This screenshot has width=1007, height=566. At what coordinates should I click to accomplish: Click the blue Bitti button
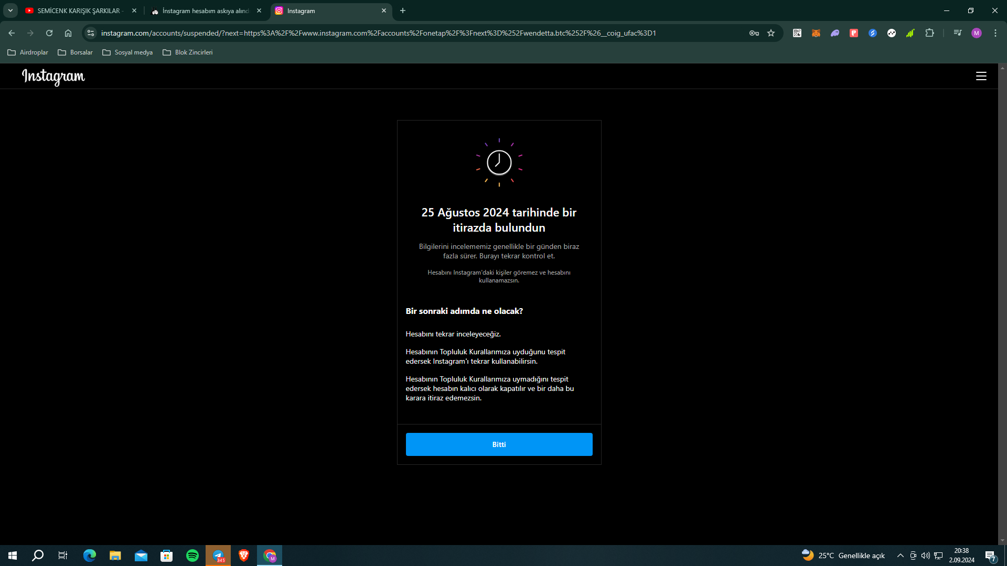[499, 444]
